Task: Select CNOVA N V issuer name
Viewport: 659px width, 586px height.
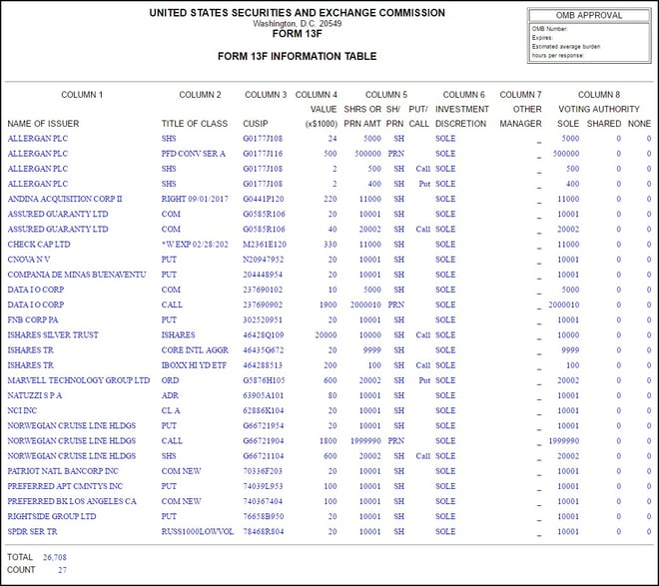Action: point(29,260)
